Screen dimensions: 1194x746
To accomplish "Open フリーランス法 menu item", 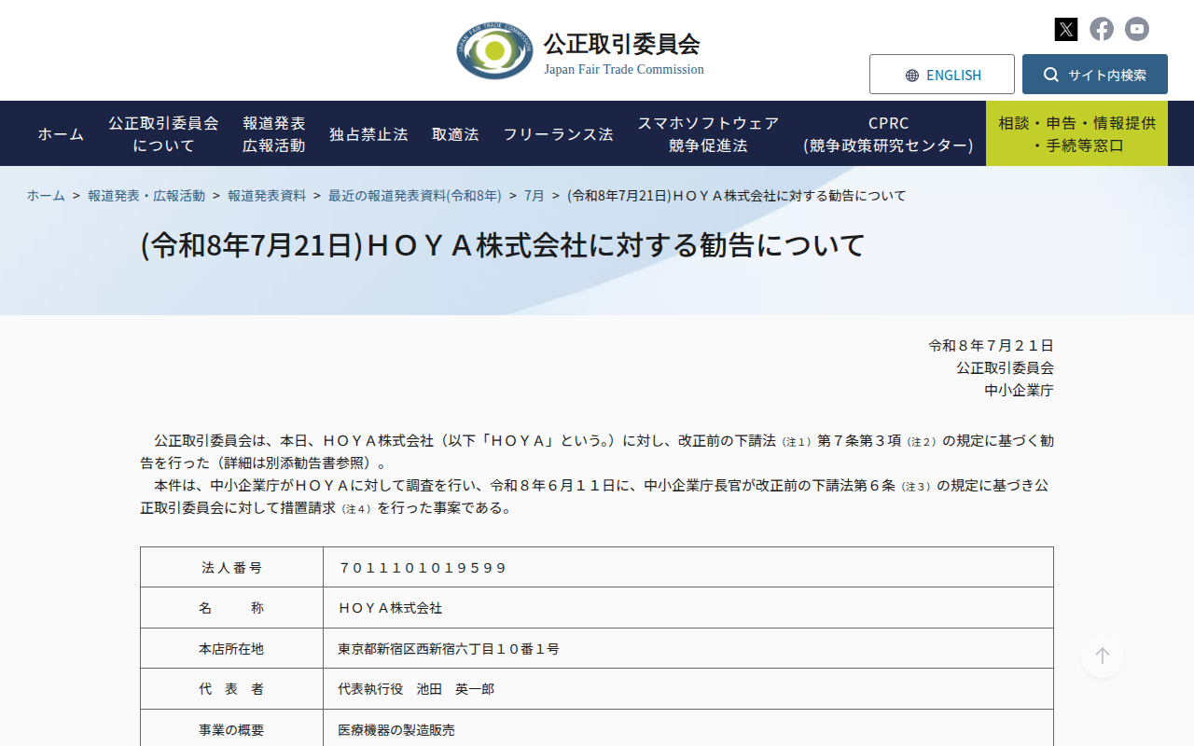I will click(x=558, y=134).
